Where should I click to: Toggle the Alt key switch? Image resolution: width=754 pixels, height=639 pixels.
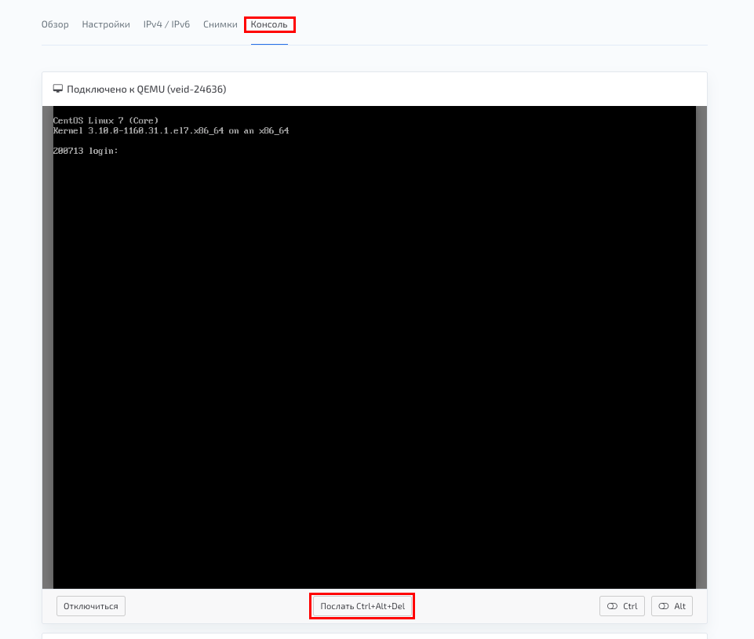672,606
